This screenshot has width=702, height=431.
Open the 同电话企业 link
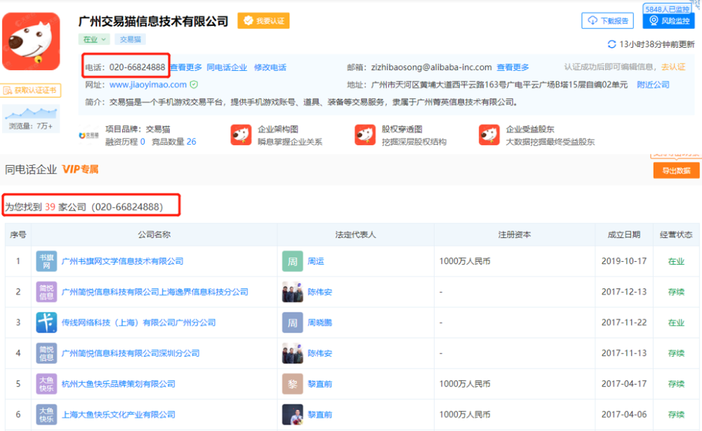click(x=227, y=67)
